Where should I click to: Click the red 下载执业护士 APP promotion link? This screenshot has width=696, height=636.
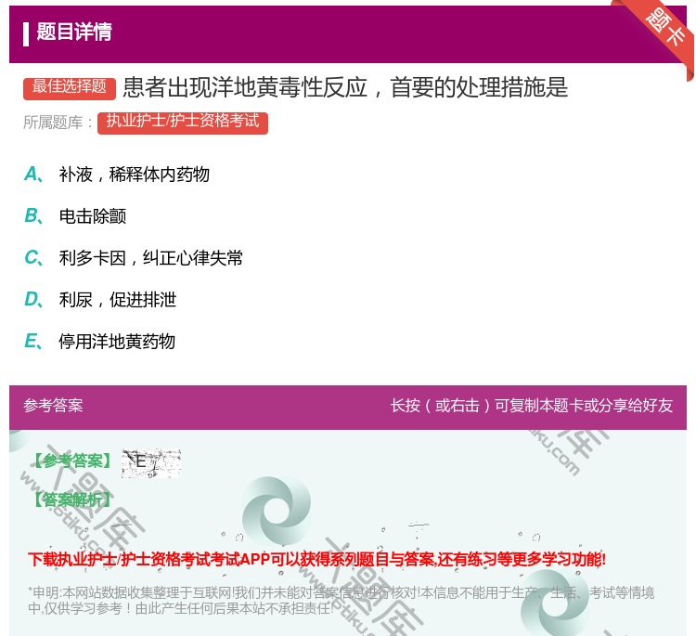click(x=316, y=559)
